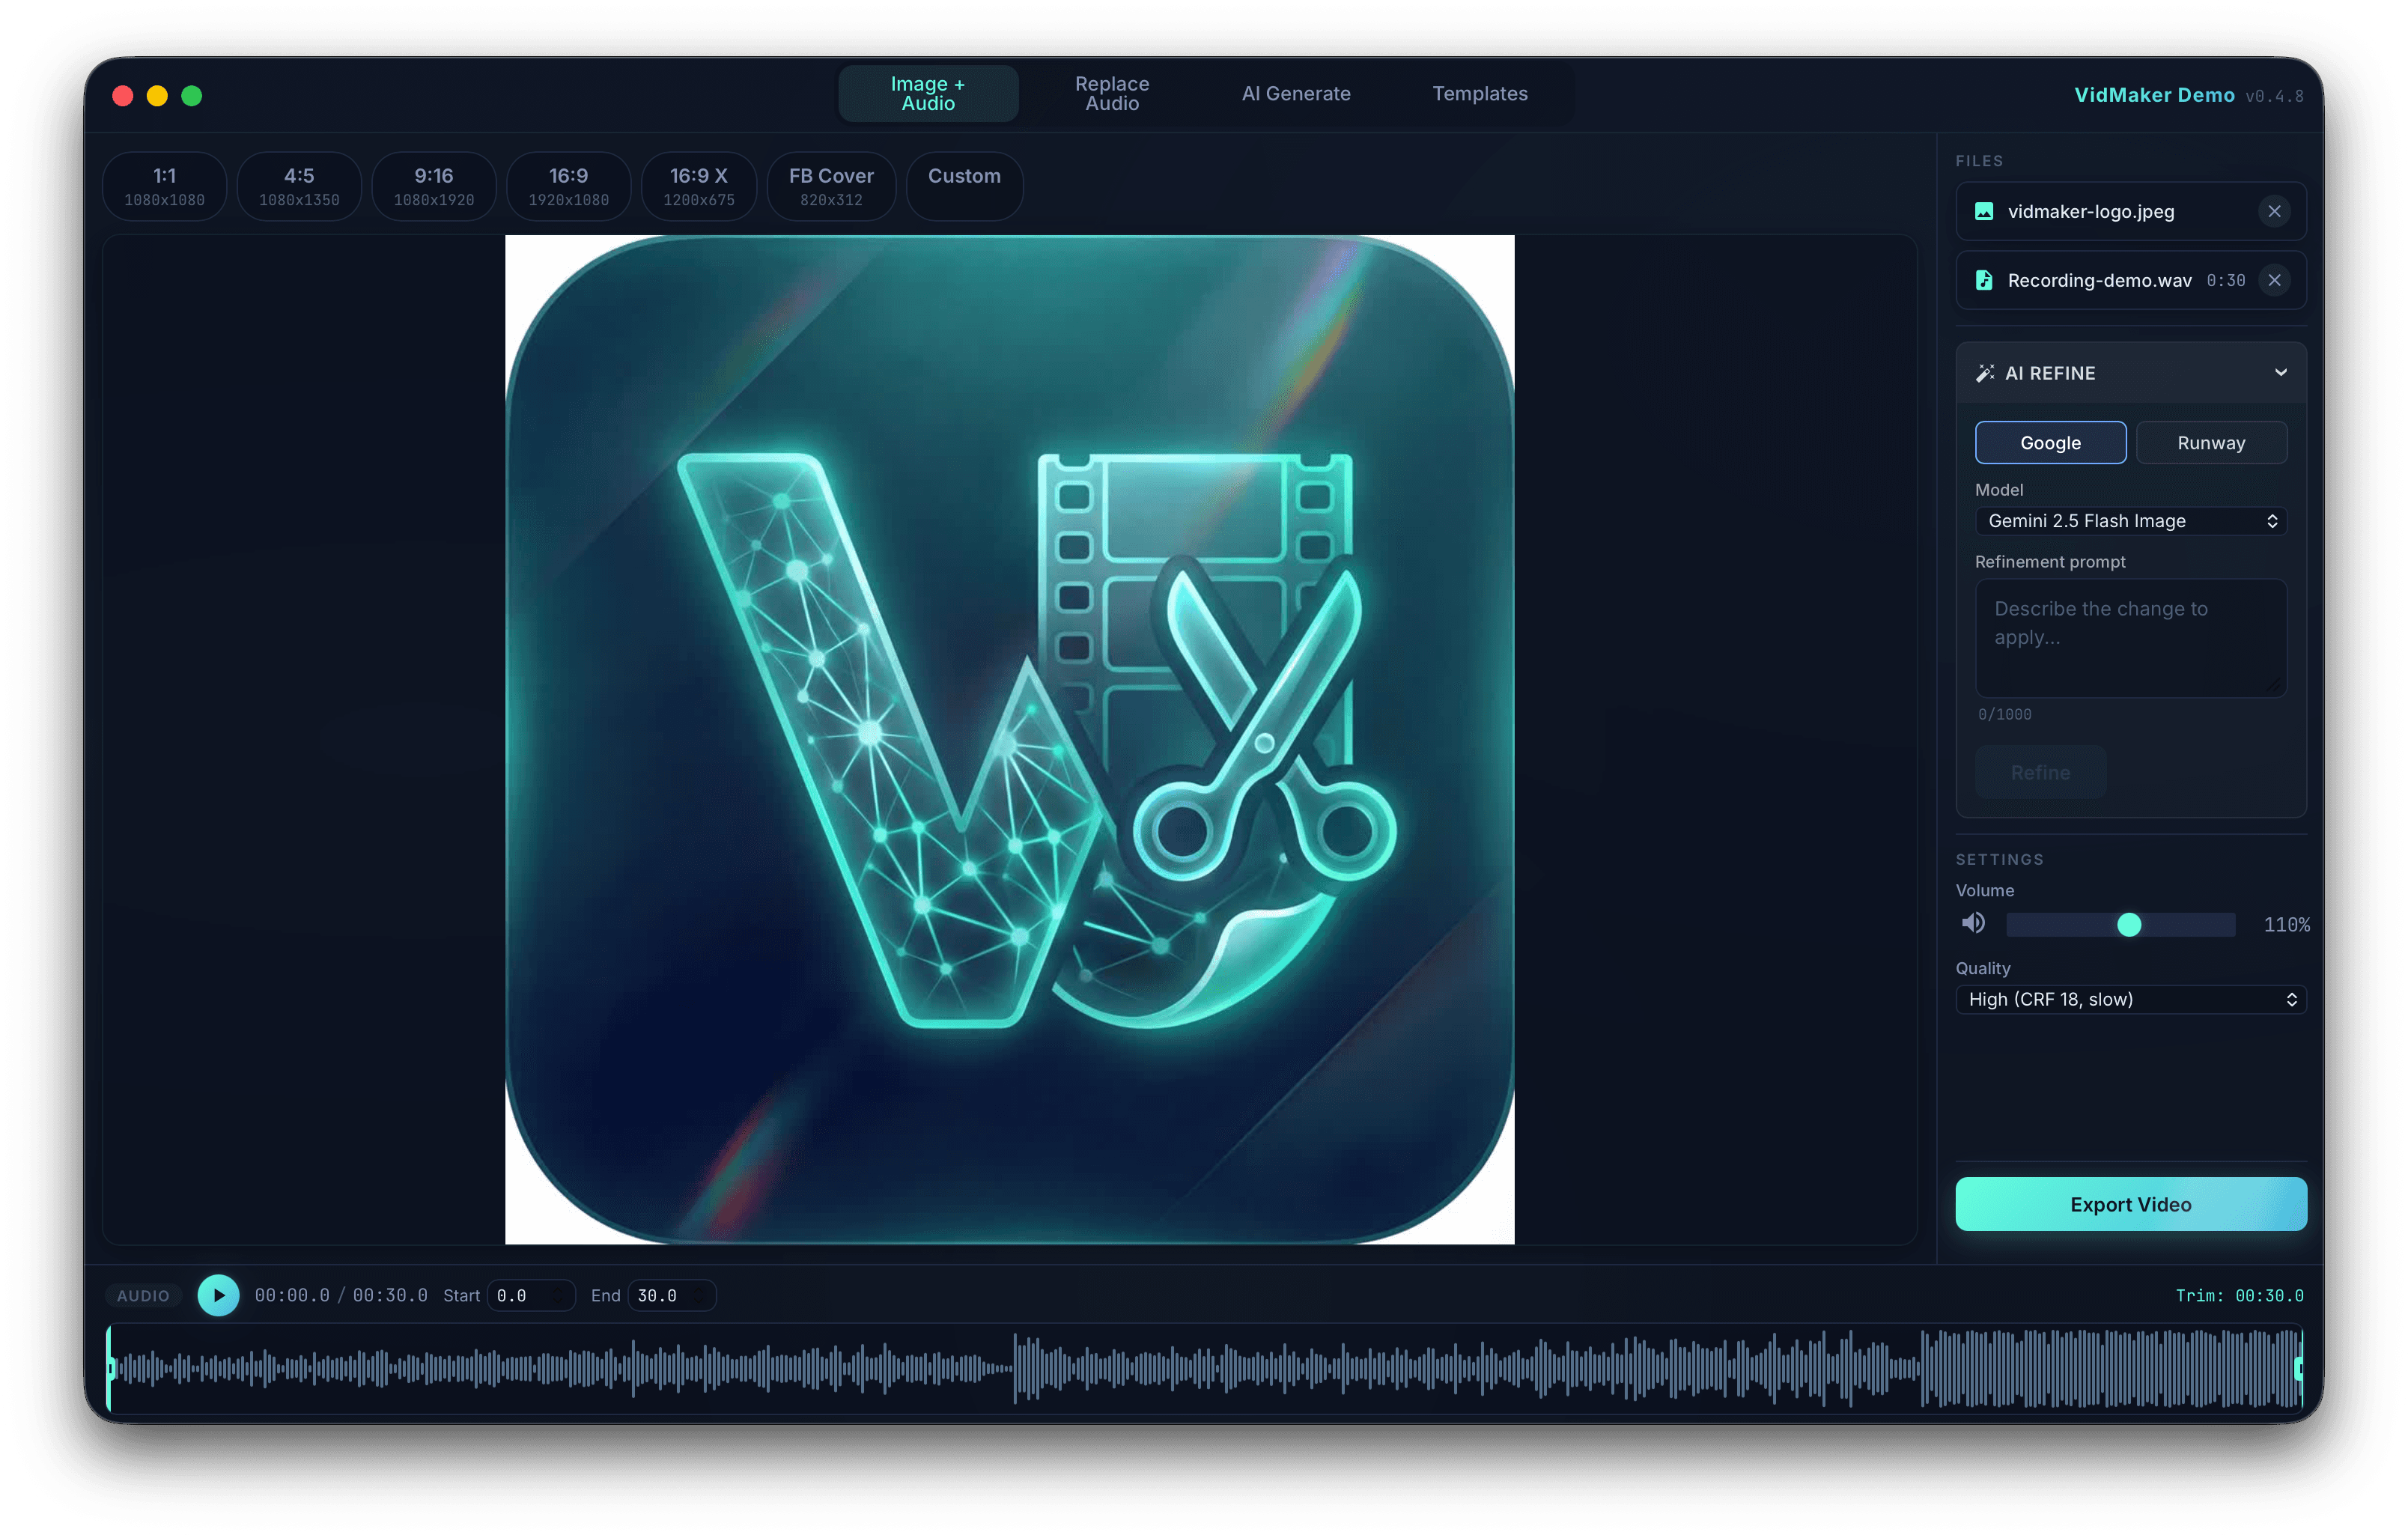
Task: Click the AUDIO label badge
Action: [x=143, y=1295]
